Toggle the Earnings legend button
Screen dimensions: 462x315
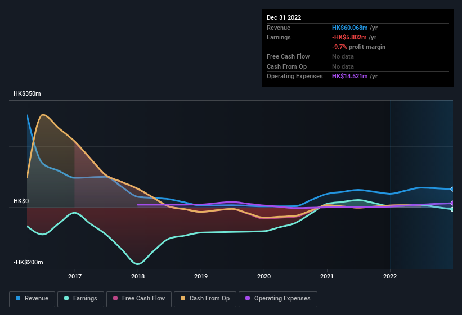click(80, 299)
